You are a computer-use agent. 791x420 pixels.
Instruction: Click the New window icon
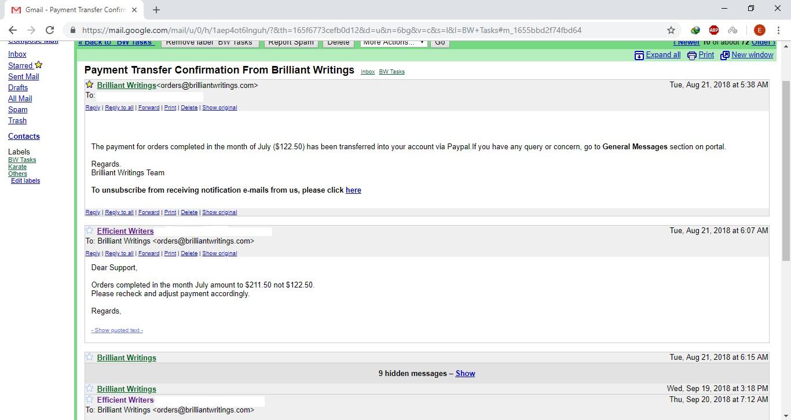(725, 56)
